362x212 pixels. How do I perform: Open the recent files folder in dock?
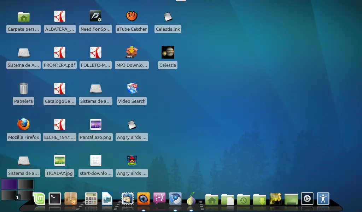click(x=243, y=199)
